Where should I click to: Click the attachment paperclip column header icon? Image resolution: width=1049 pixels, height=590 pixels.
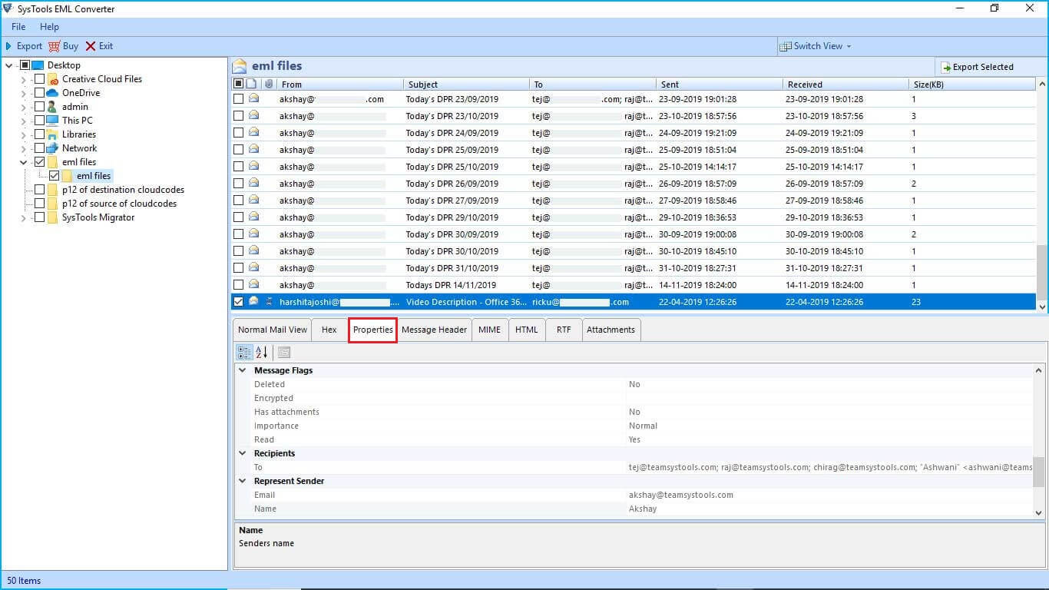pos(268,84)
